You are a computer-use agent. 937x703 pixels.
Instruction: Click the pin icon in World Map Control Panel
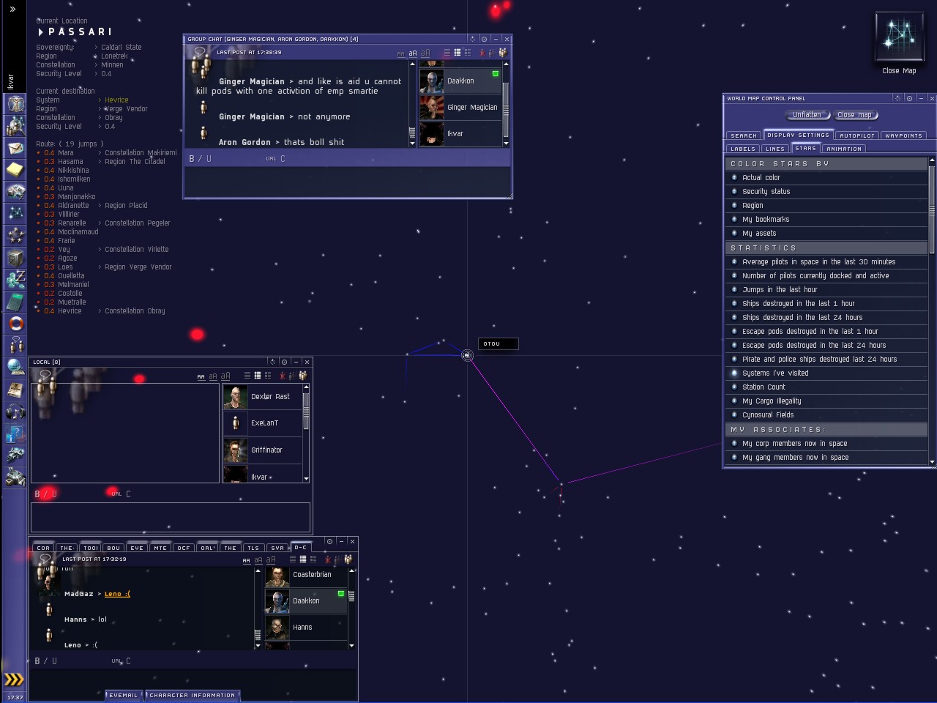tap(897, 98)
